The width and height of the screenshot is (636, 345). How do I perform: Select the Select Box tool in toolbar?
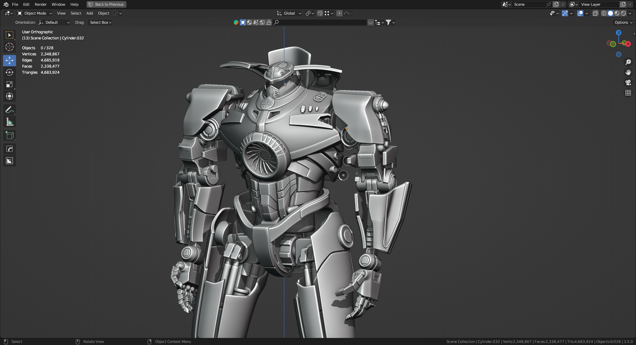[x=10, y=35]
